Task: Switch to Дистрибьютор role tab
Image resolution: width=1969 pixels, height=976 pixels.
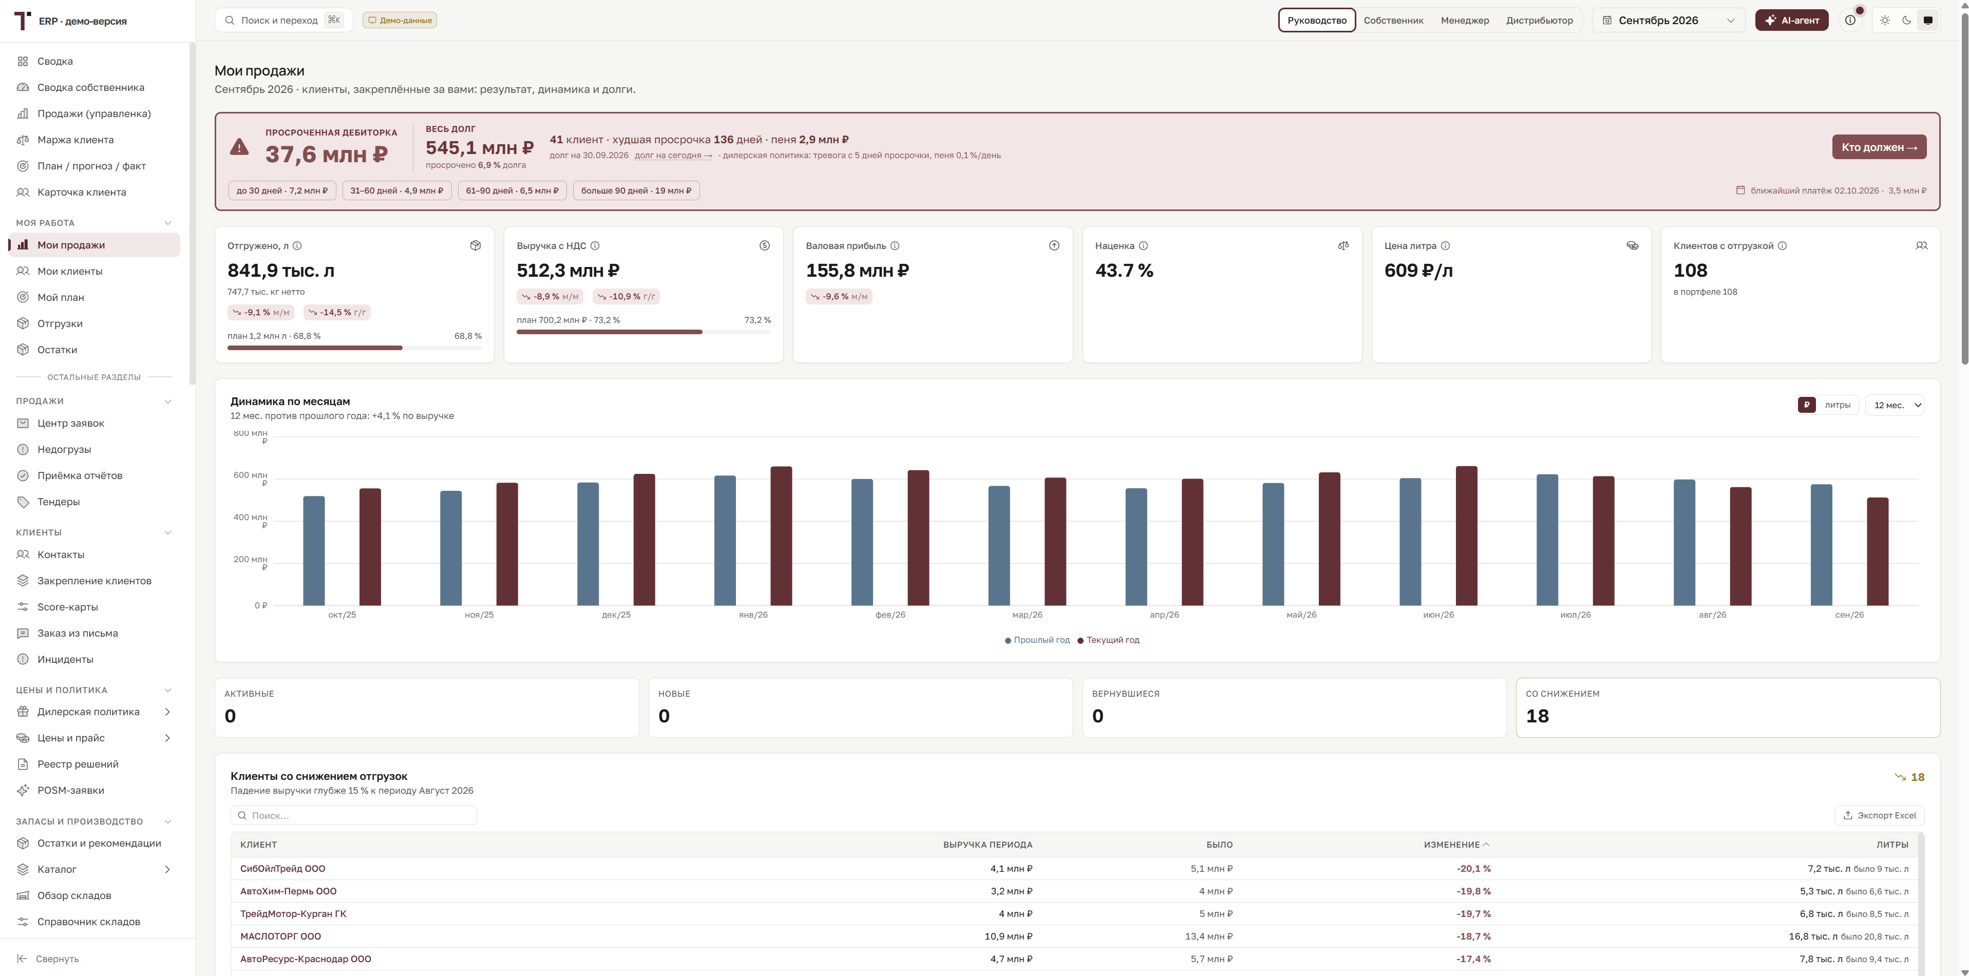Action: coord(1540,20)
